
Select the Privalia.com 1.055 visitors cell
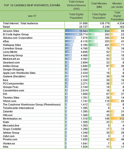click(x=76, y=140)
